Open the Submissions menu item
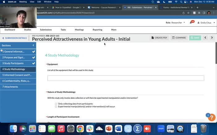217x135 pixels. 46,30
